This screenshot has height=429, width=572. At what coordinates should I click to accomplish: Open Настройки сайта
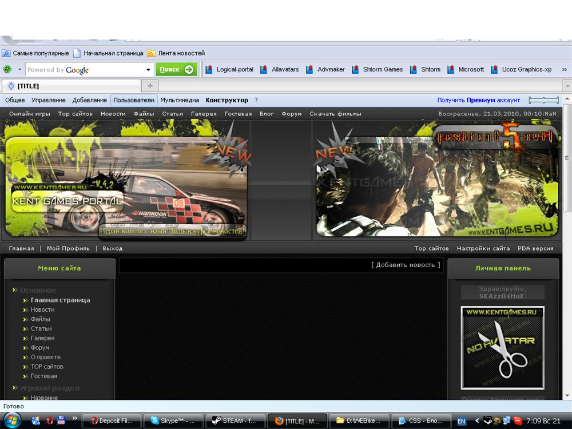(483, 248)
